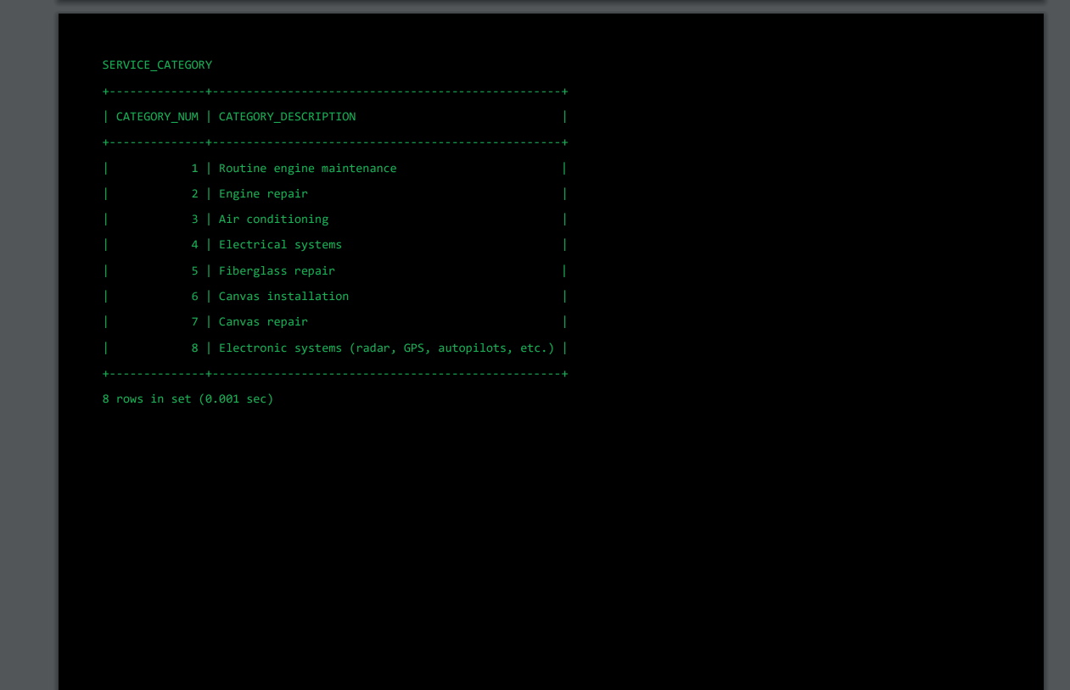Click category number 3
The image size is (1070, 690).
[194, 219]
